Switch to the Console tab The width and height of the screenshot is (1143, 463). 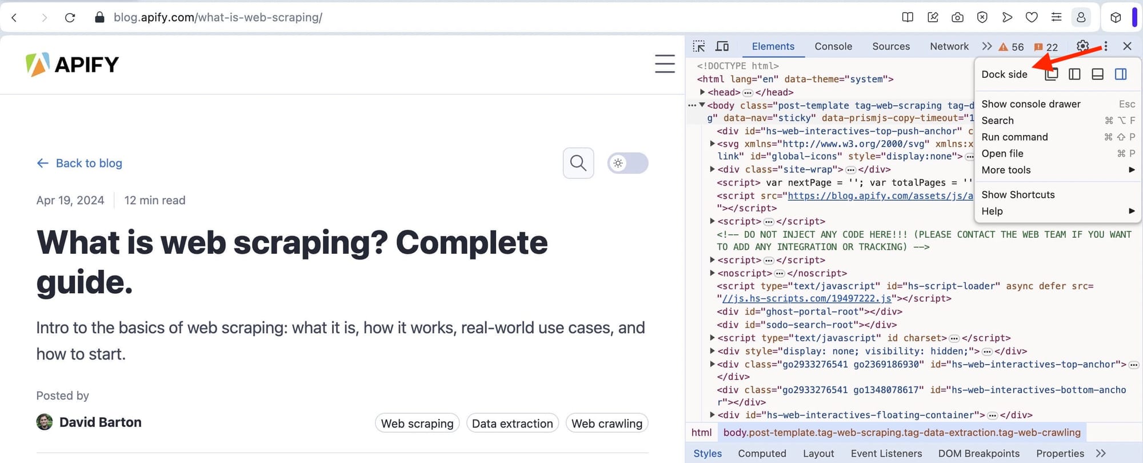point(833,46)
